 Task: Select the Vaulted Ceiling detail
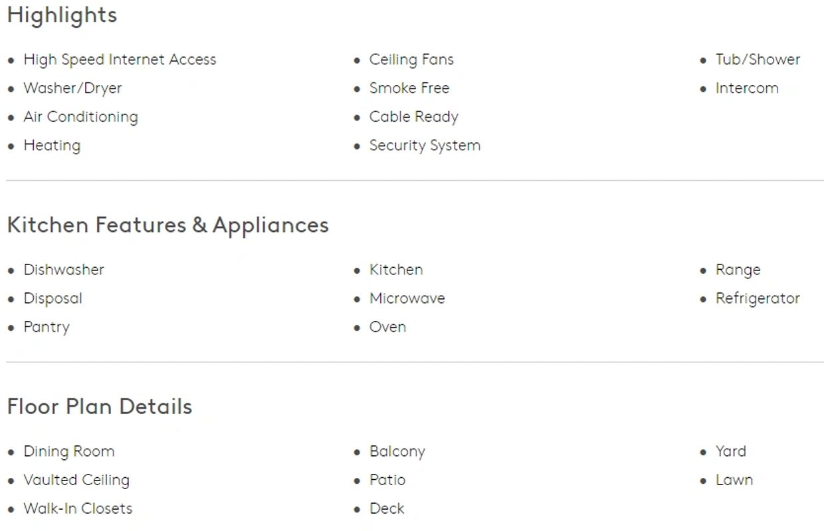76,480
